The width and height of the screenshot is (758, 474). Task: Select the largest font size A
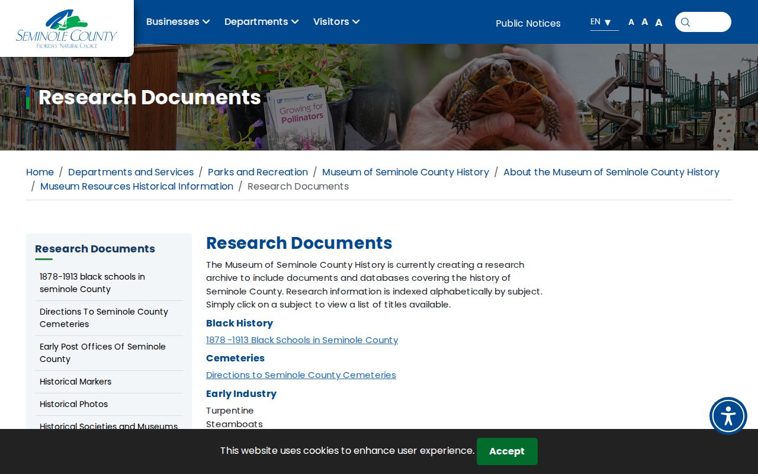click(659, 23)
